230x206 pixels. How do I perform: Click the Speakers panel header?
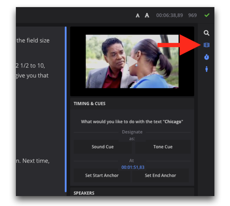132,192
